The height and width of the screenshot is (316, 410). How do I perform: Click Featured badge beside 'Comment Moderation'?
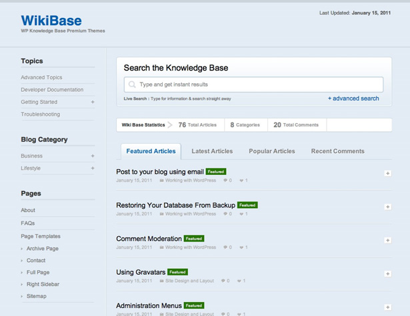coord(194,239)
